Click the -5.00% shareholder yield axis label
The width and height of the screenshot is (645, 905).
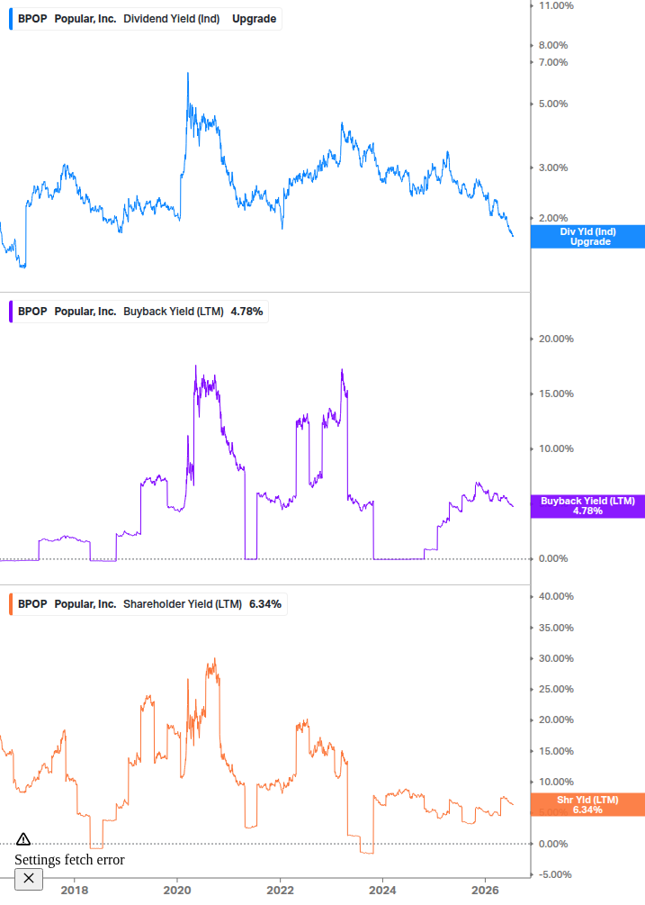(x=555, y=875)
